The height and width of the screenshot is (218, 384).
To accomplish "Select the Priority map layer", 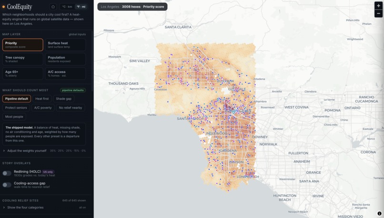I will pos(23,45).
